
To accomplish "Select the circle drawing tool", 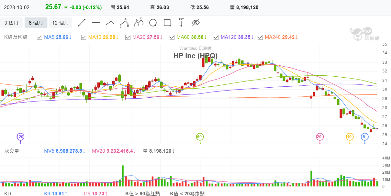I will point(153,23).
